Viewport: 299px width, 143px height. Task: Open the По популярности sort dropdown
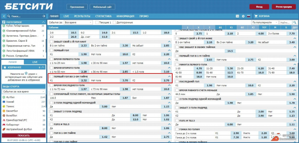click(265, 22)
